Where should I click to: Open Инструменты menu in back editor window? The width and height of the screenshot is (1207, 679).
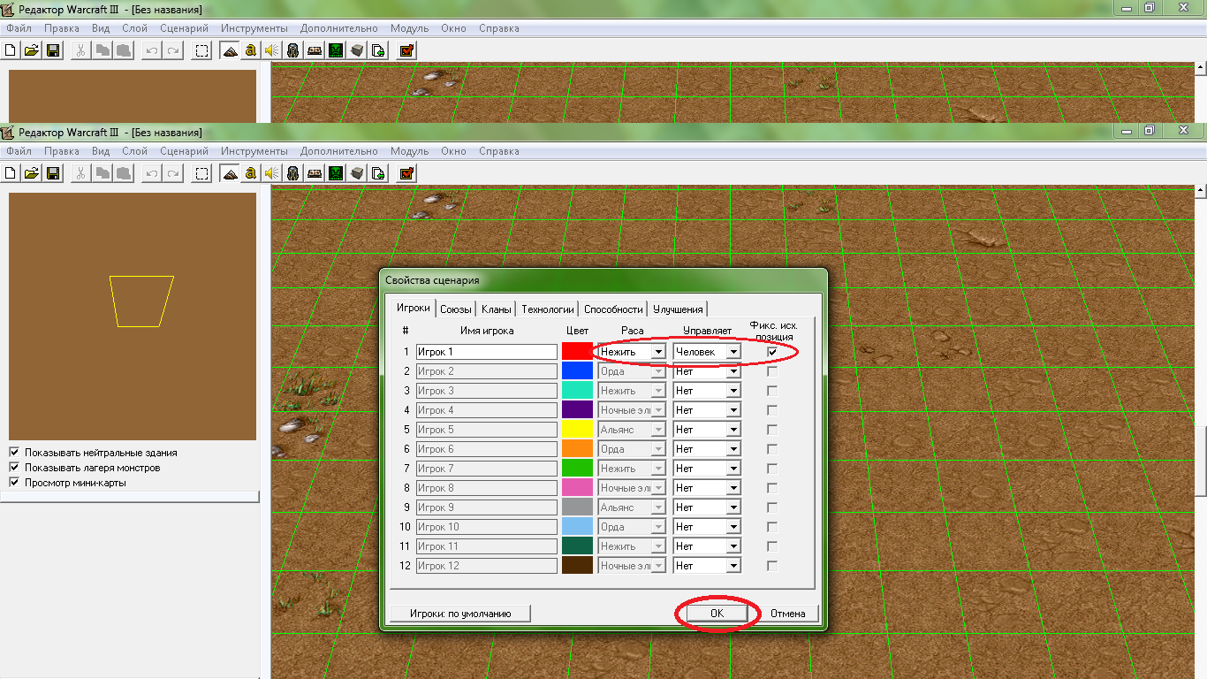(x=254, y=27)
